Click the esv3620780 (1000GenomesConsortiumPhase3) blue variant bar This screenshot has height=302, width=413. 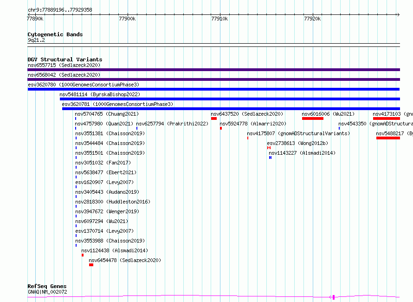213,89
